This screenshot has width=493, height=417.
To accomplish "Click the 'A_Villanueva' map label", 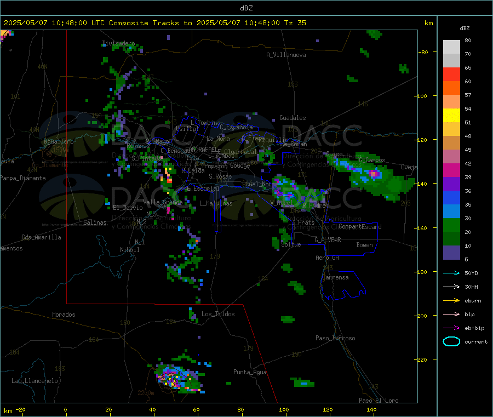I will 286,55.
